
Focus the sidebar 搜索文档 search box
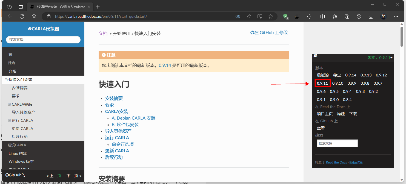point(43,40)
